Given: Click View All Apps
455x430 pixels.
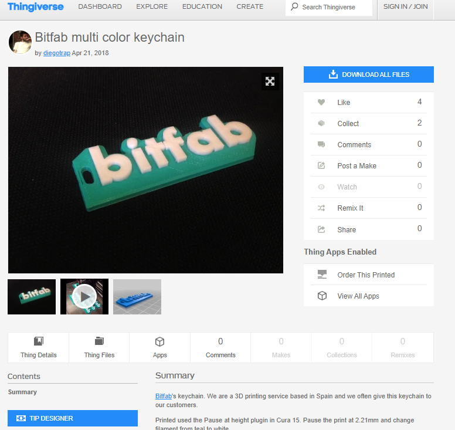Looking at the screenshot, I should pos(358,296).
